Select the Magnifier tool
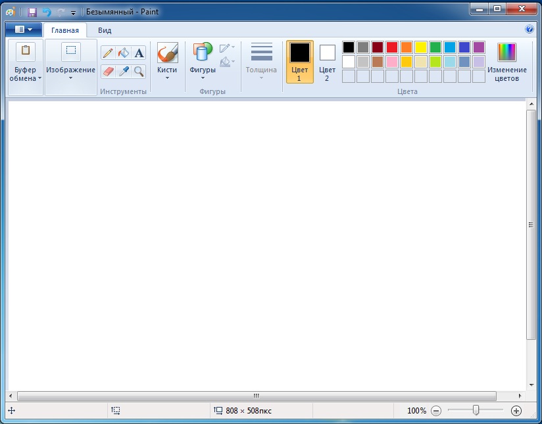This screenshot has height=424, width=542. (x=139, y=72)
